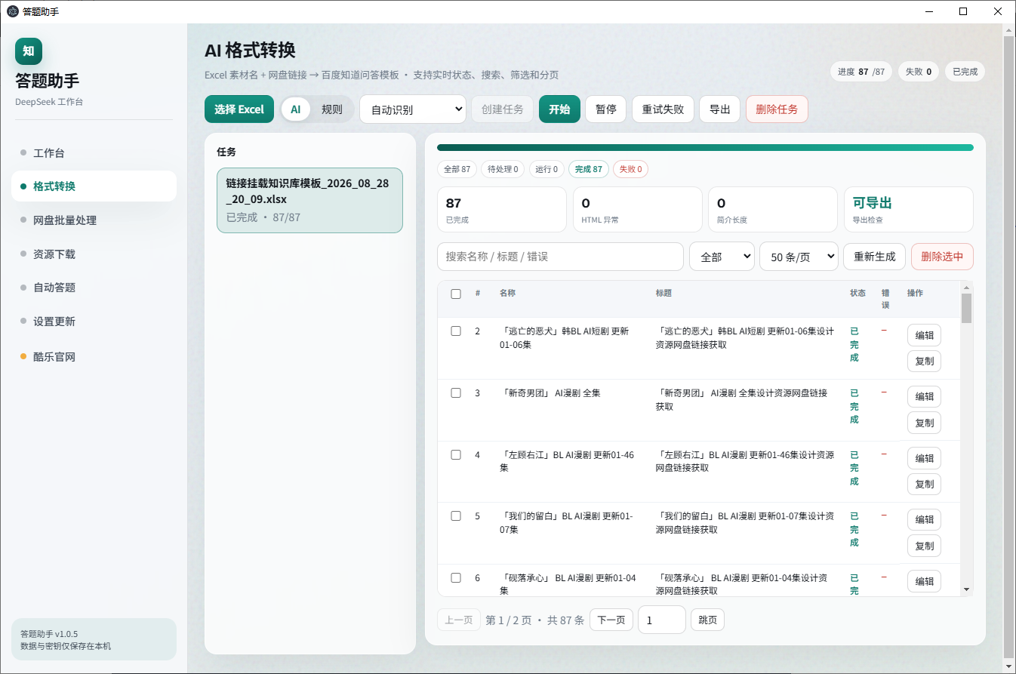Viewport: 1016px width, 674px height.
Task: Start the task with 开始
Action: coord(559,109)
